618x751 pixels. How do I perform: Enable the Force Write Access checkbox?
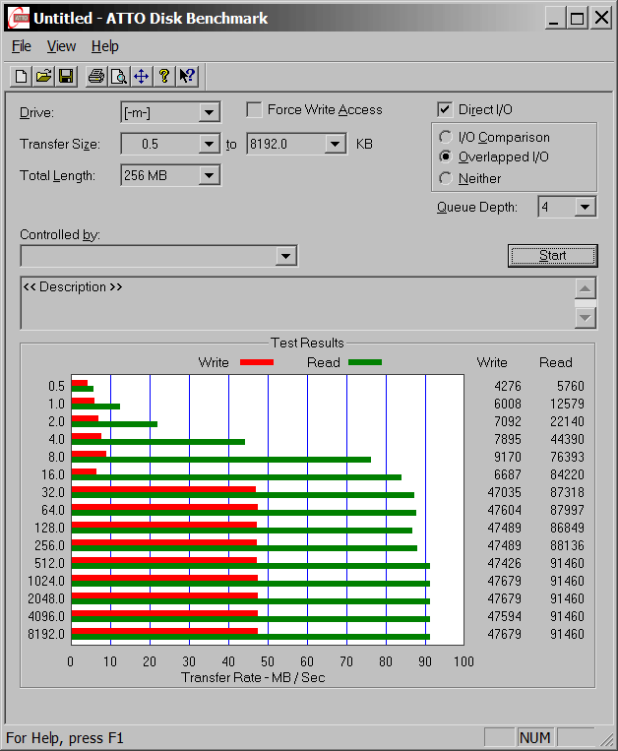[x=254, y=110]
